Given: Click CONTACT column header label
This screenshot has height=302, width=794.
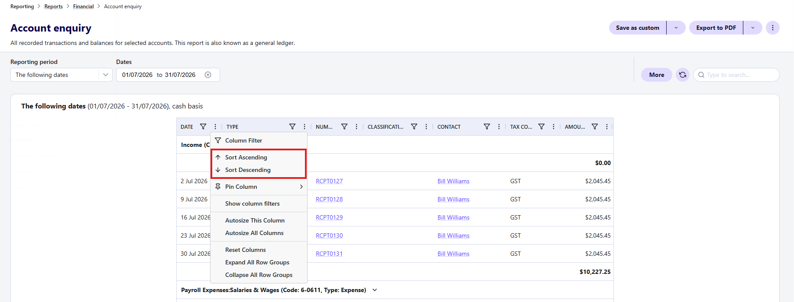Looking at the screenshot, I should coord(449,127).
